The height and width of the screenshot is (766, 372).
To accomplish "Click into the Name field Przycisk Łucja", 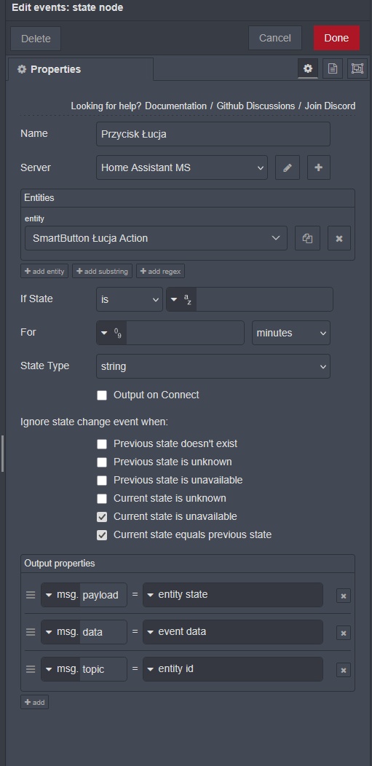I will (213, 134).
